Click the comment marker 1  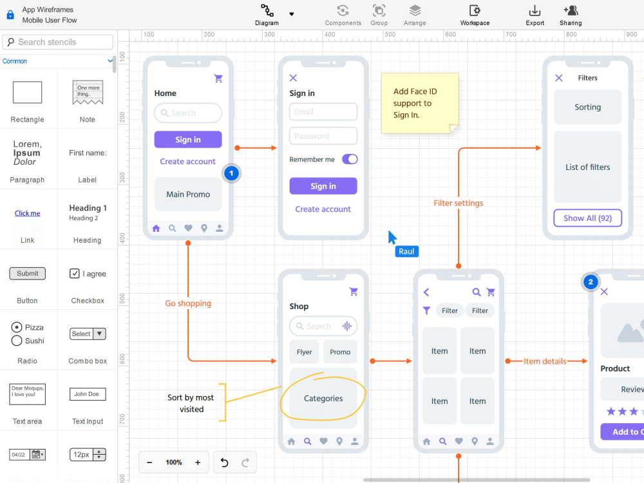click(x=231, y=173)
